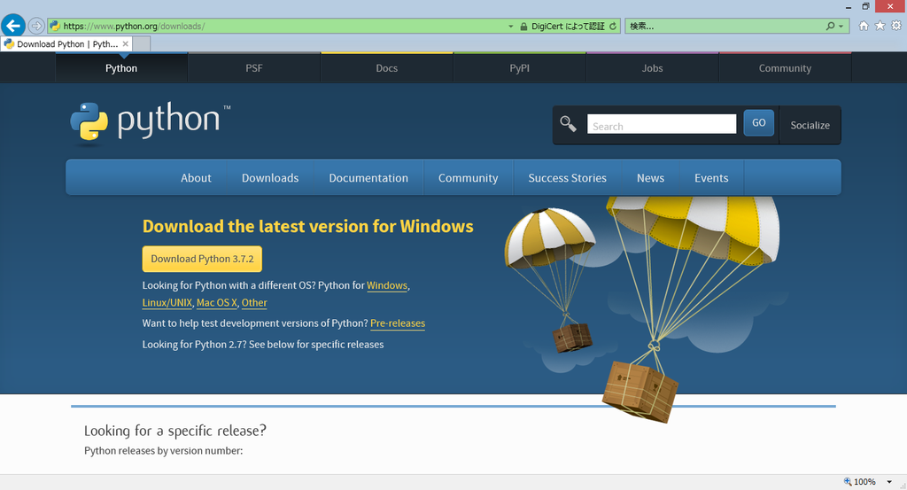Click the GO search button

[x=758, y=123]
